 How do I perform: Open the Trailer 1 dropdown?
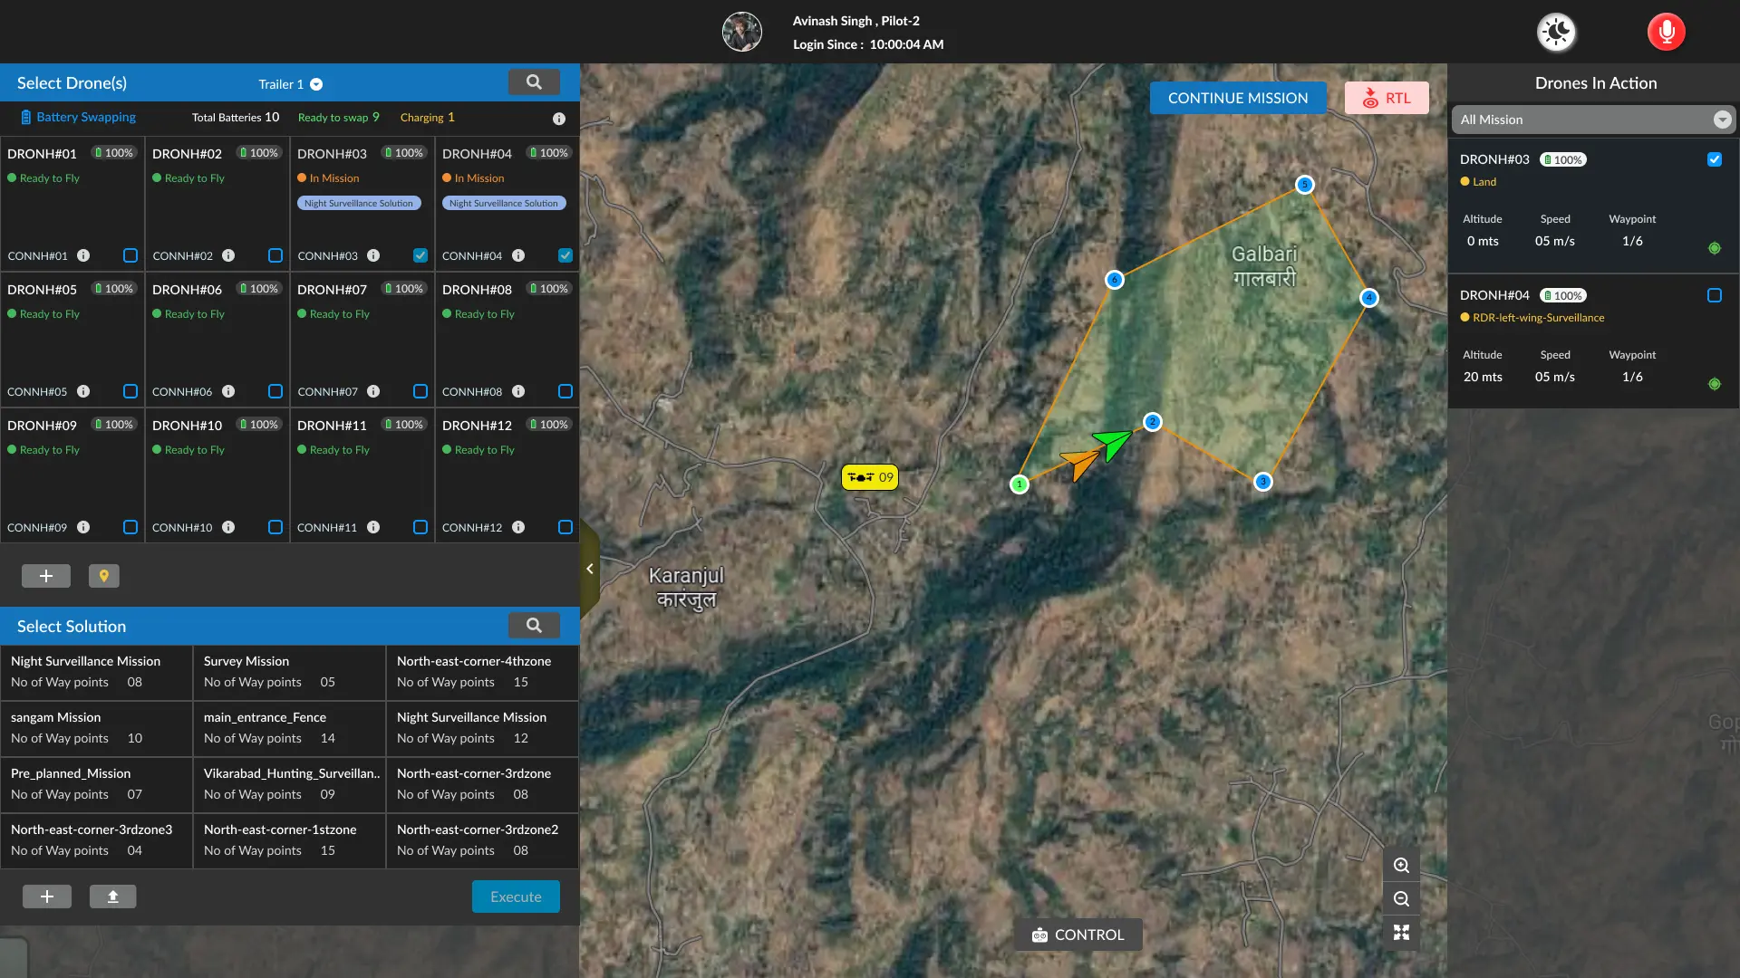(x=316, y=84)
